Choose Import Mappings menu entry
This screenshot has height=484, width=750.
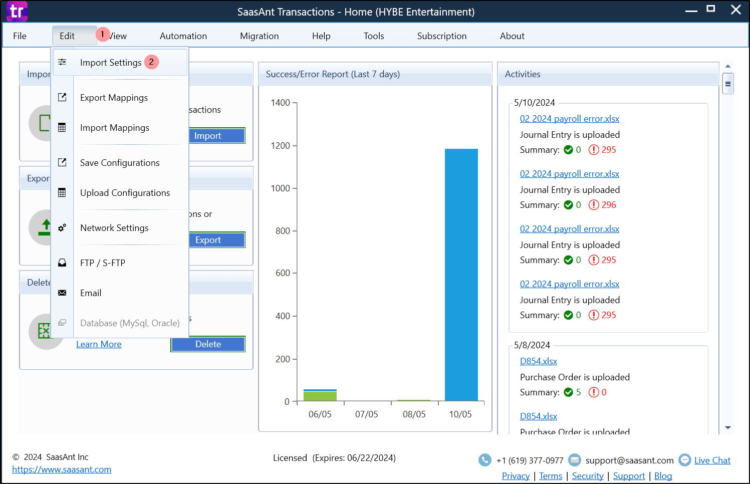click(x=120, y=127)
